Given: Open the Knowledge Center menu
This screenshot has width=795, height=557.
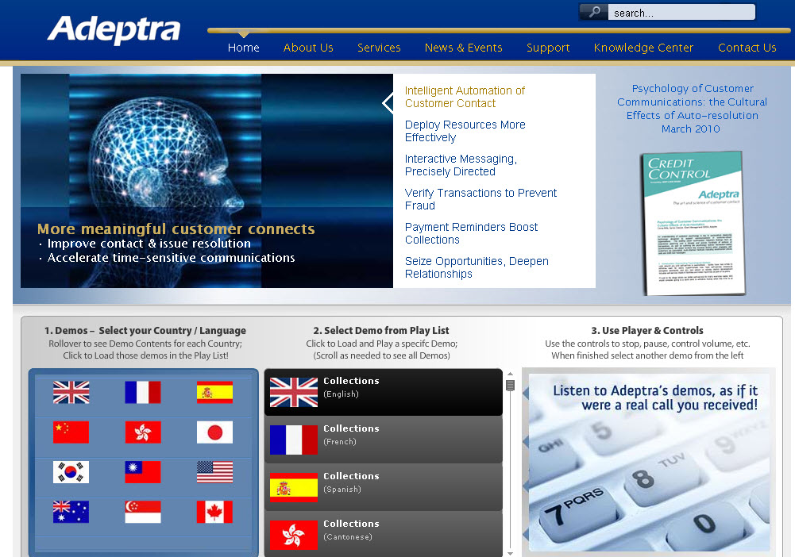Looking at the screenshot, I should [x=643, y=48].
